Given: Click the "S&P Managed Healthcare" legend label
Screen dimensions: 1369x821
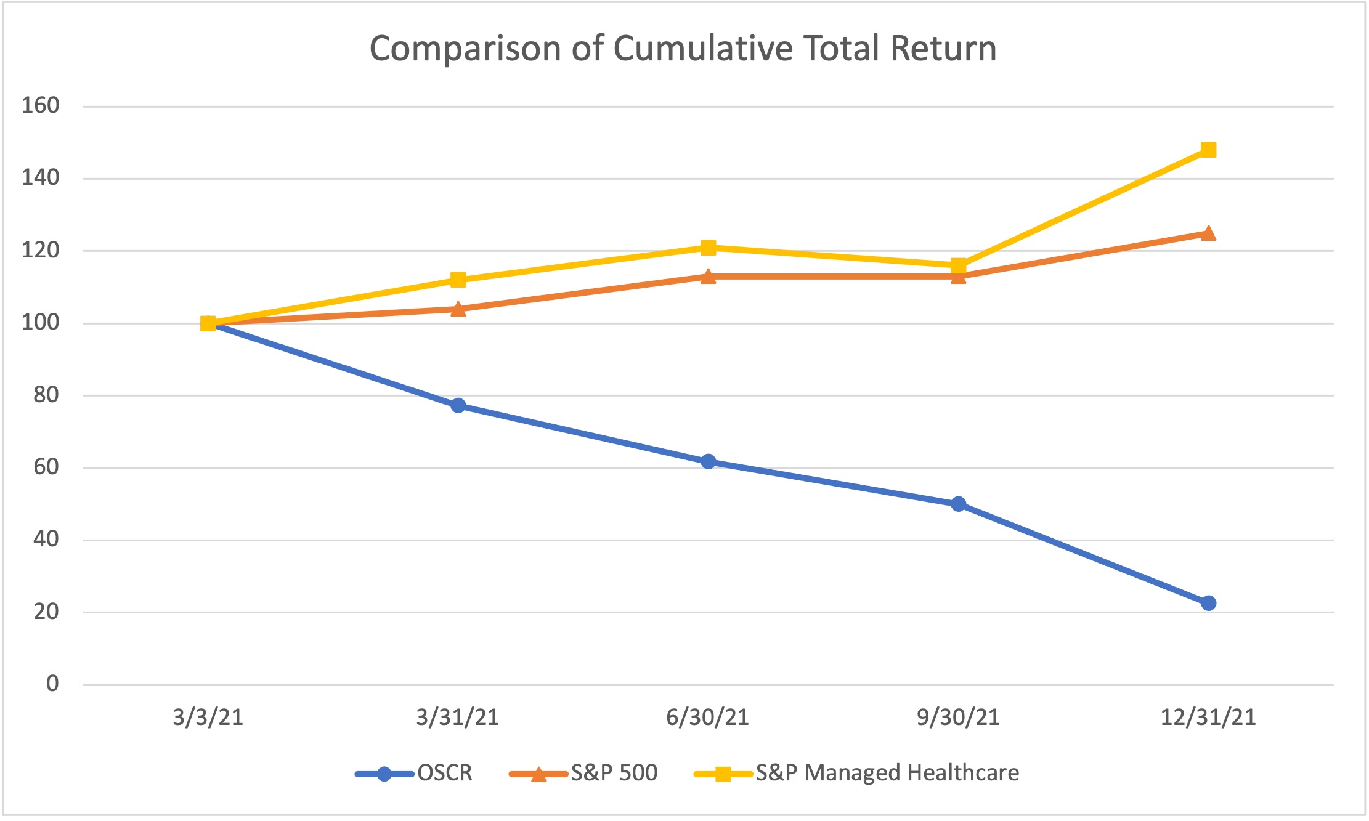Looking at the screenshot, I should (887, 773).
